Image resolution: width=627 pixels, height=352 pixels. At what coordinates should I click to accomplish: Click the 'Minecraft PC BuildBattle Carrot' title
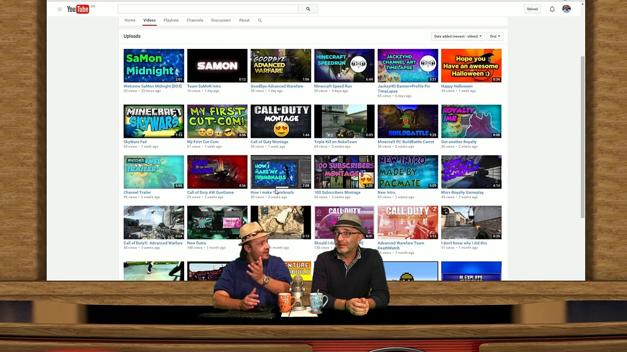406,142
